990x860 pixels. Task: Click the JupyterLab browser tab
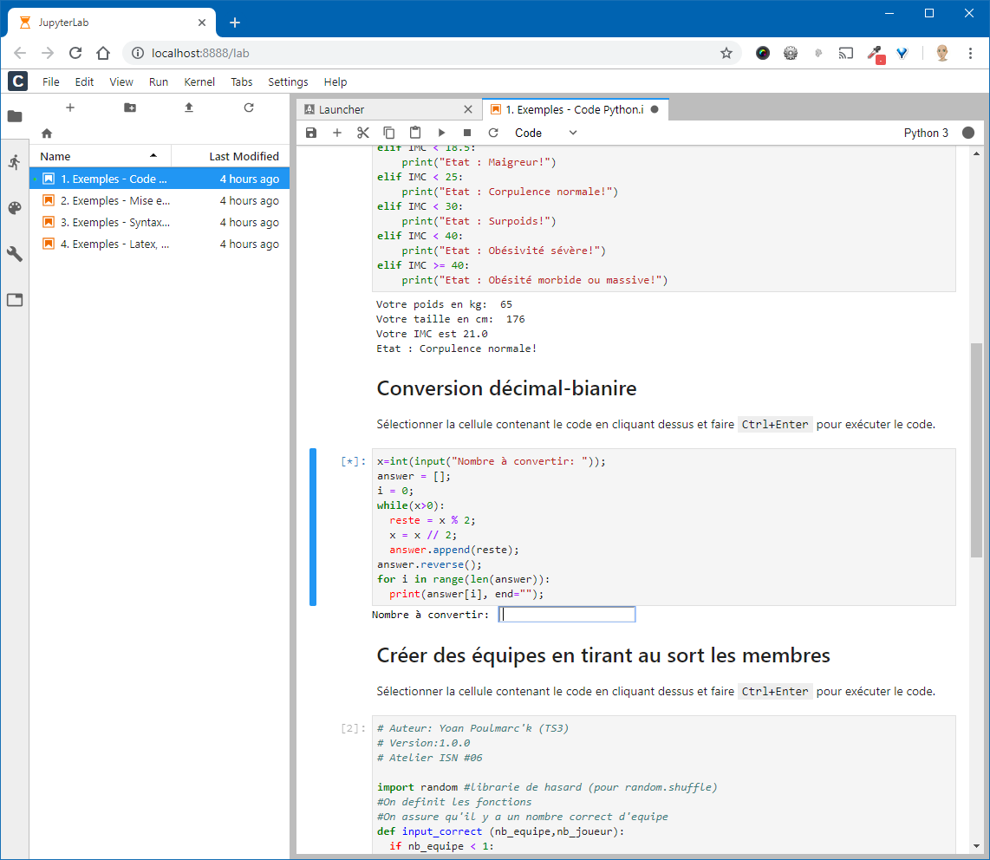(x=111, y=23)
